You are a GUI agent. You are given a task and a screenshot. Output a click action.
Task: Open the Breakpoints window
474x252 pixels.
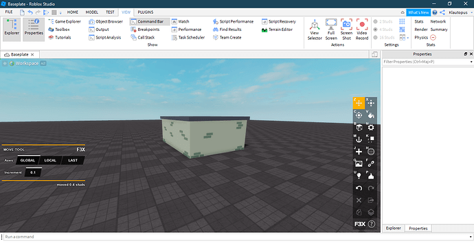coord(145,30)
